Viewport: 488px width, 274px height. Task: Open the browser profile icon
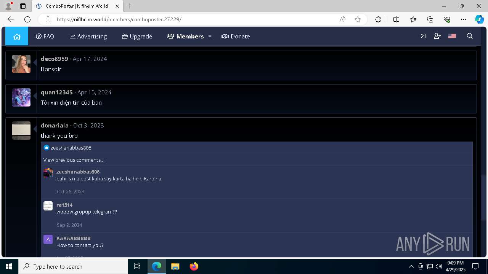[x=8, y=6]
